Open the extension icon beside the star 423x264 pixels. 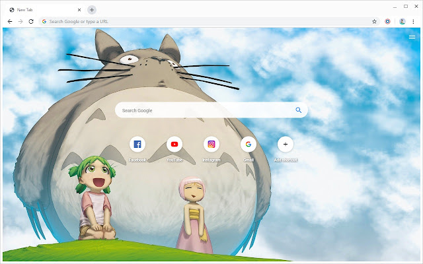click(387, 21)
